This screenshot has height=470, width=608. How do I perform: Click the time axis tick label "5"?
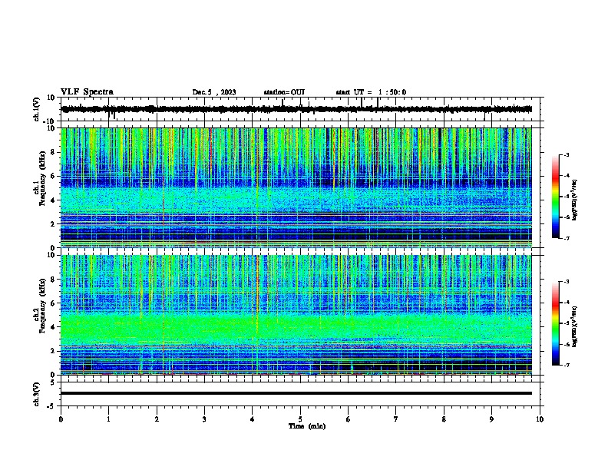(x=300, y=419)
